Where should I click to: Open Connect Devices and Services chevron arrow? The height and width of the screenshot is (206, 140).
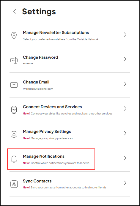pyautogui.click(x=125, y=109)
